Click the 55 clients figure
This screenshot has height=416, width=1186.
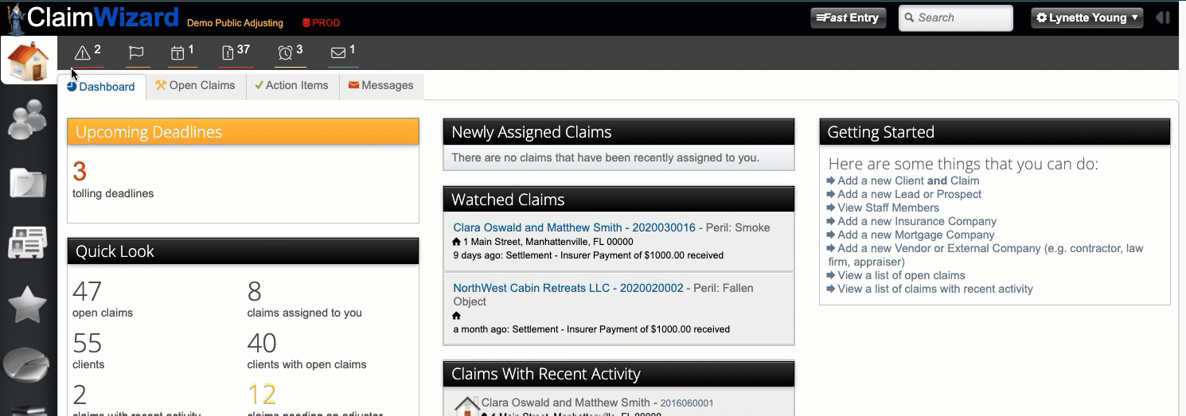click(x=87, y=343)
